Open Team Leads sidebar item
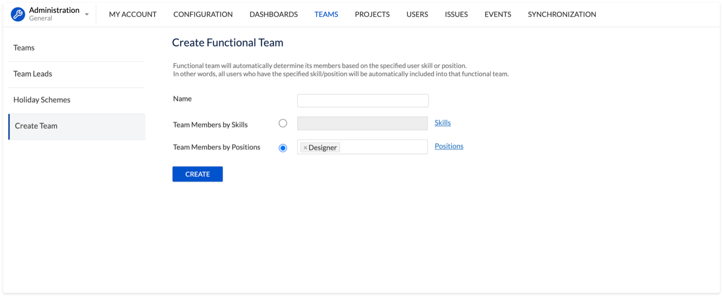Viewport: 723px width, 297px height. [x=33, y=74]
